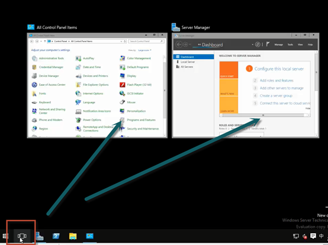Select the QUICK START tile

[229, 70]
